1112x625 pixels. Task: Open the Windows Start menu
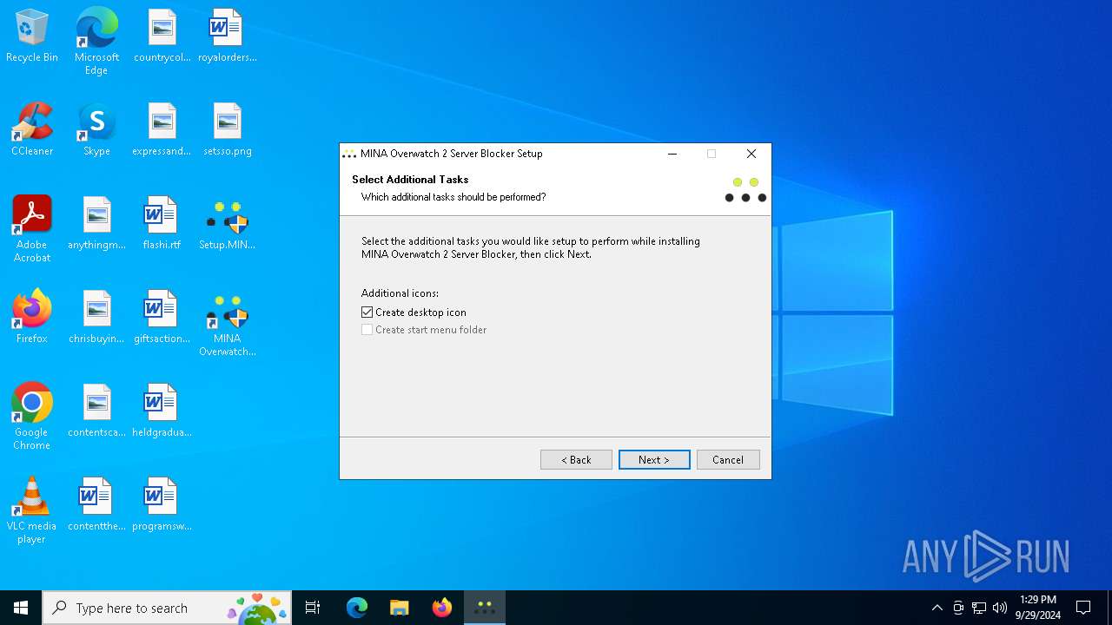pyautogui.click(x=21, y=608)
